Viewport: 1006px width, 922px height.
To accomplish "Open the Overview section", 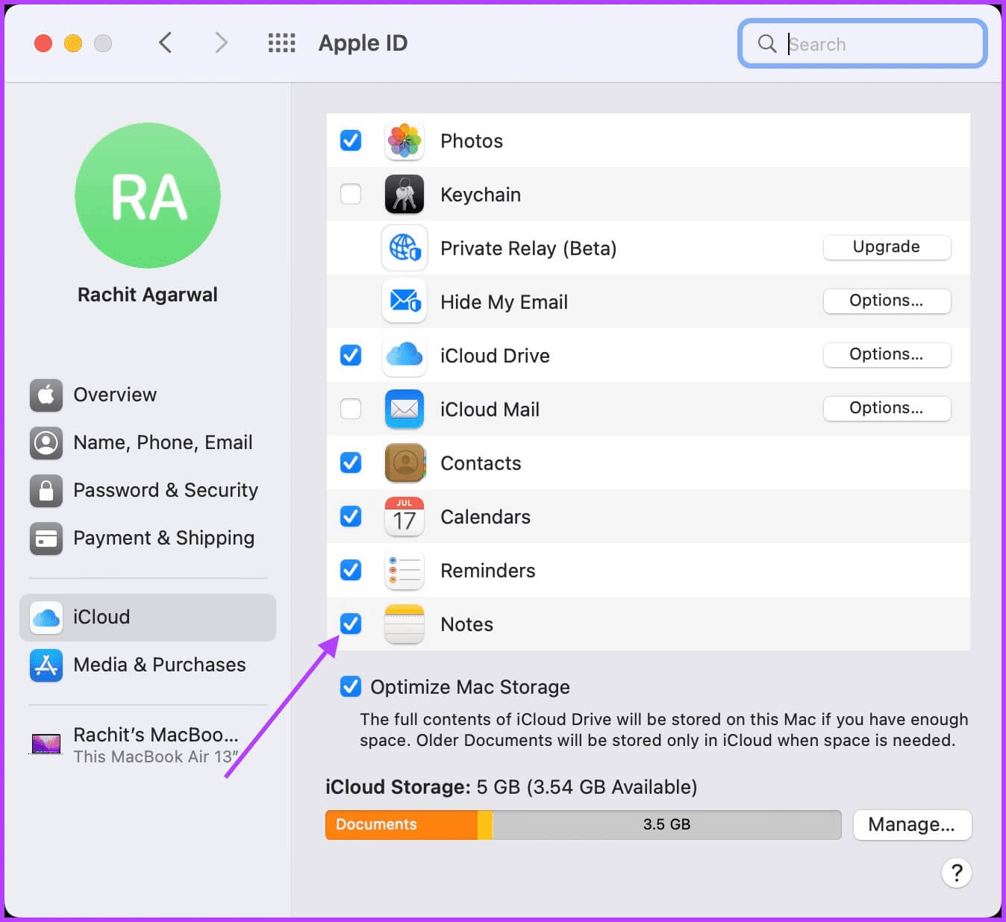I will point(148,395).
